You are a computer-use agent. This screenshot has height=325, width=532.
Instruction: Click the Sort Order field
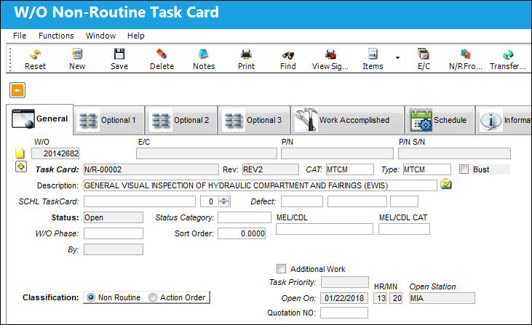[x=242, y=233]
